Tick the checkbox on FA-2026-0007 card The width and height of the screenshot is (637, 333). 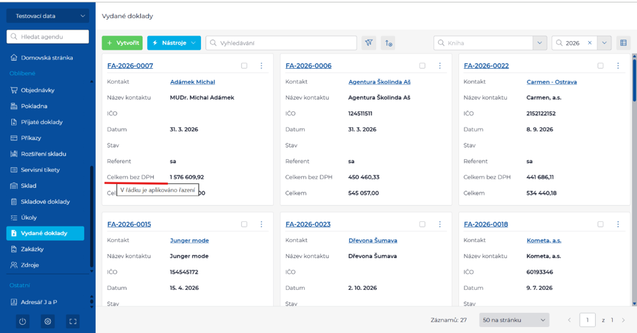coord(244,65)
